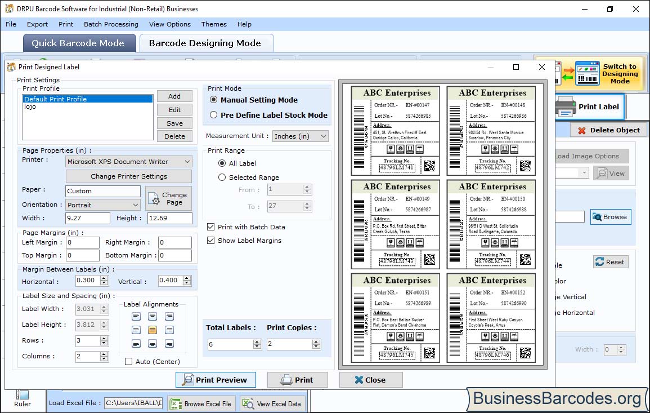This screenshot has width=650, height=413.
Task: Click the View Excel Data button
Action: 272,403
